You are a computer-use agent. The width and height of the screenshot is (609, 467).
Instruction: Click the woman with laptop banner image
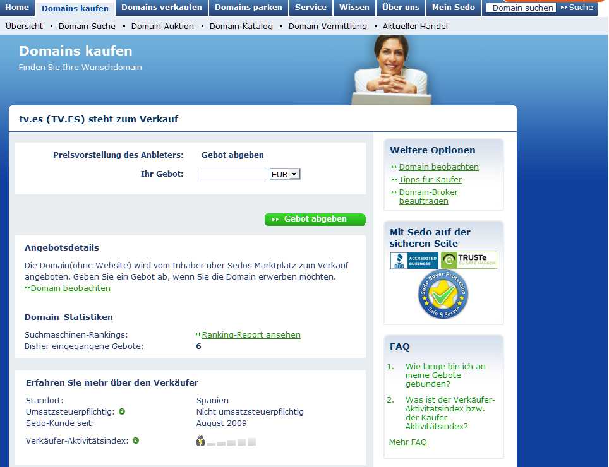pos(392,70)
